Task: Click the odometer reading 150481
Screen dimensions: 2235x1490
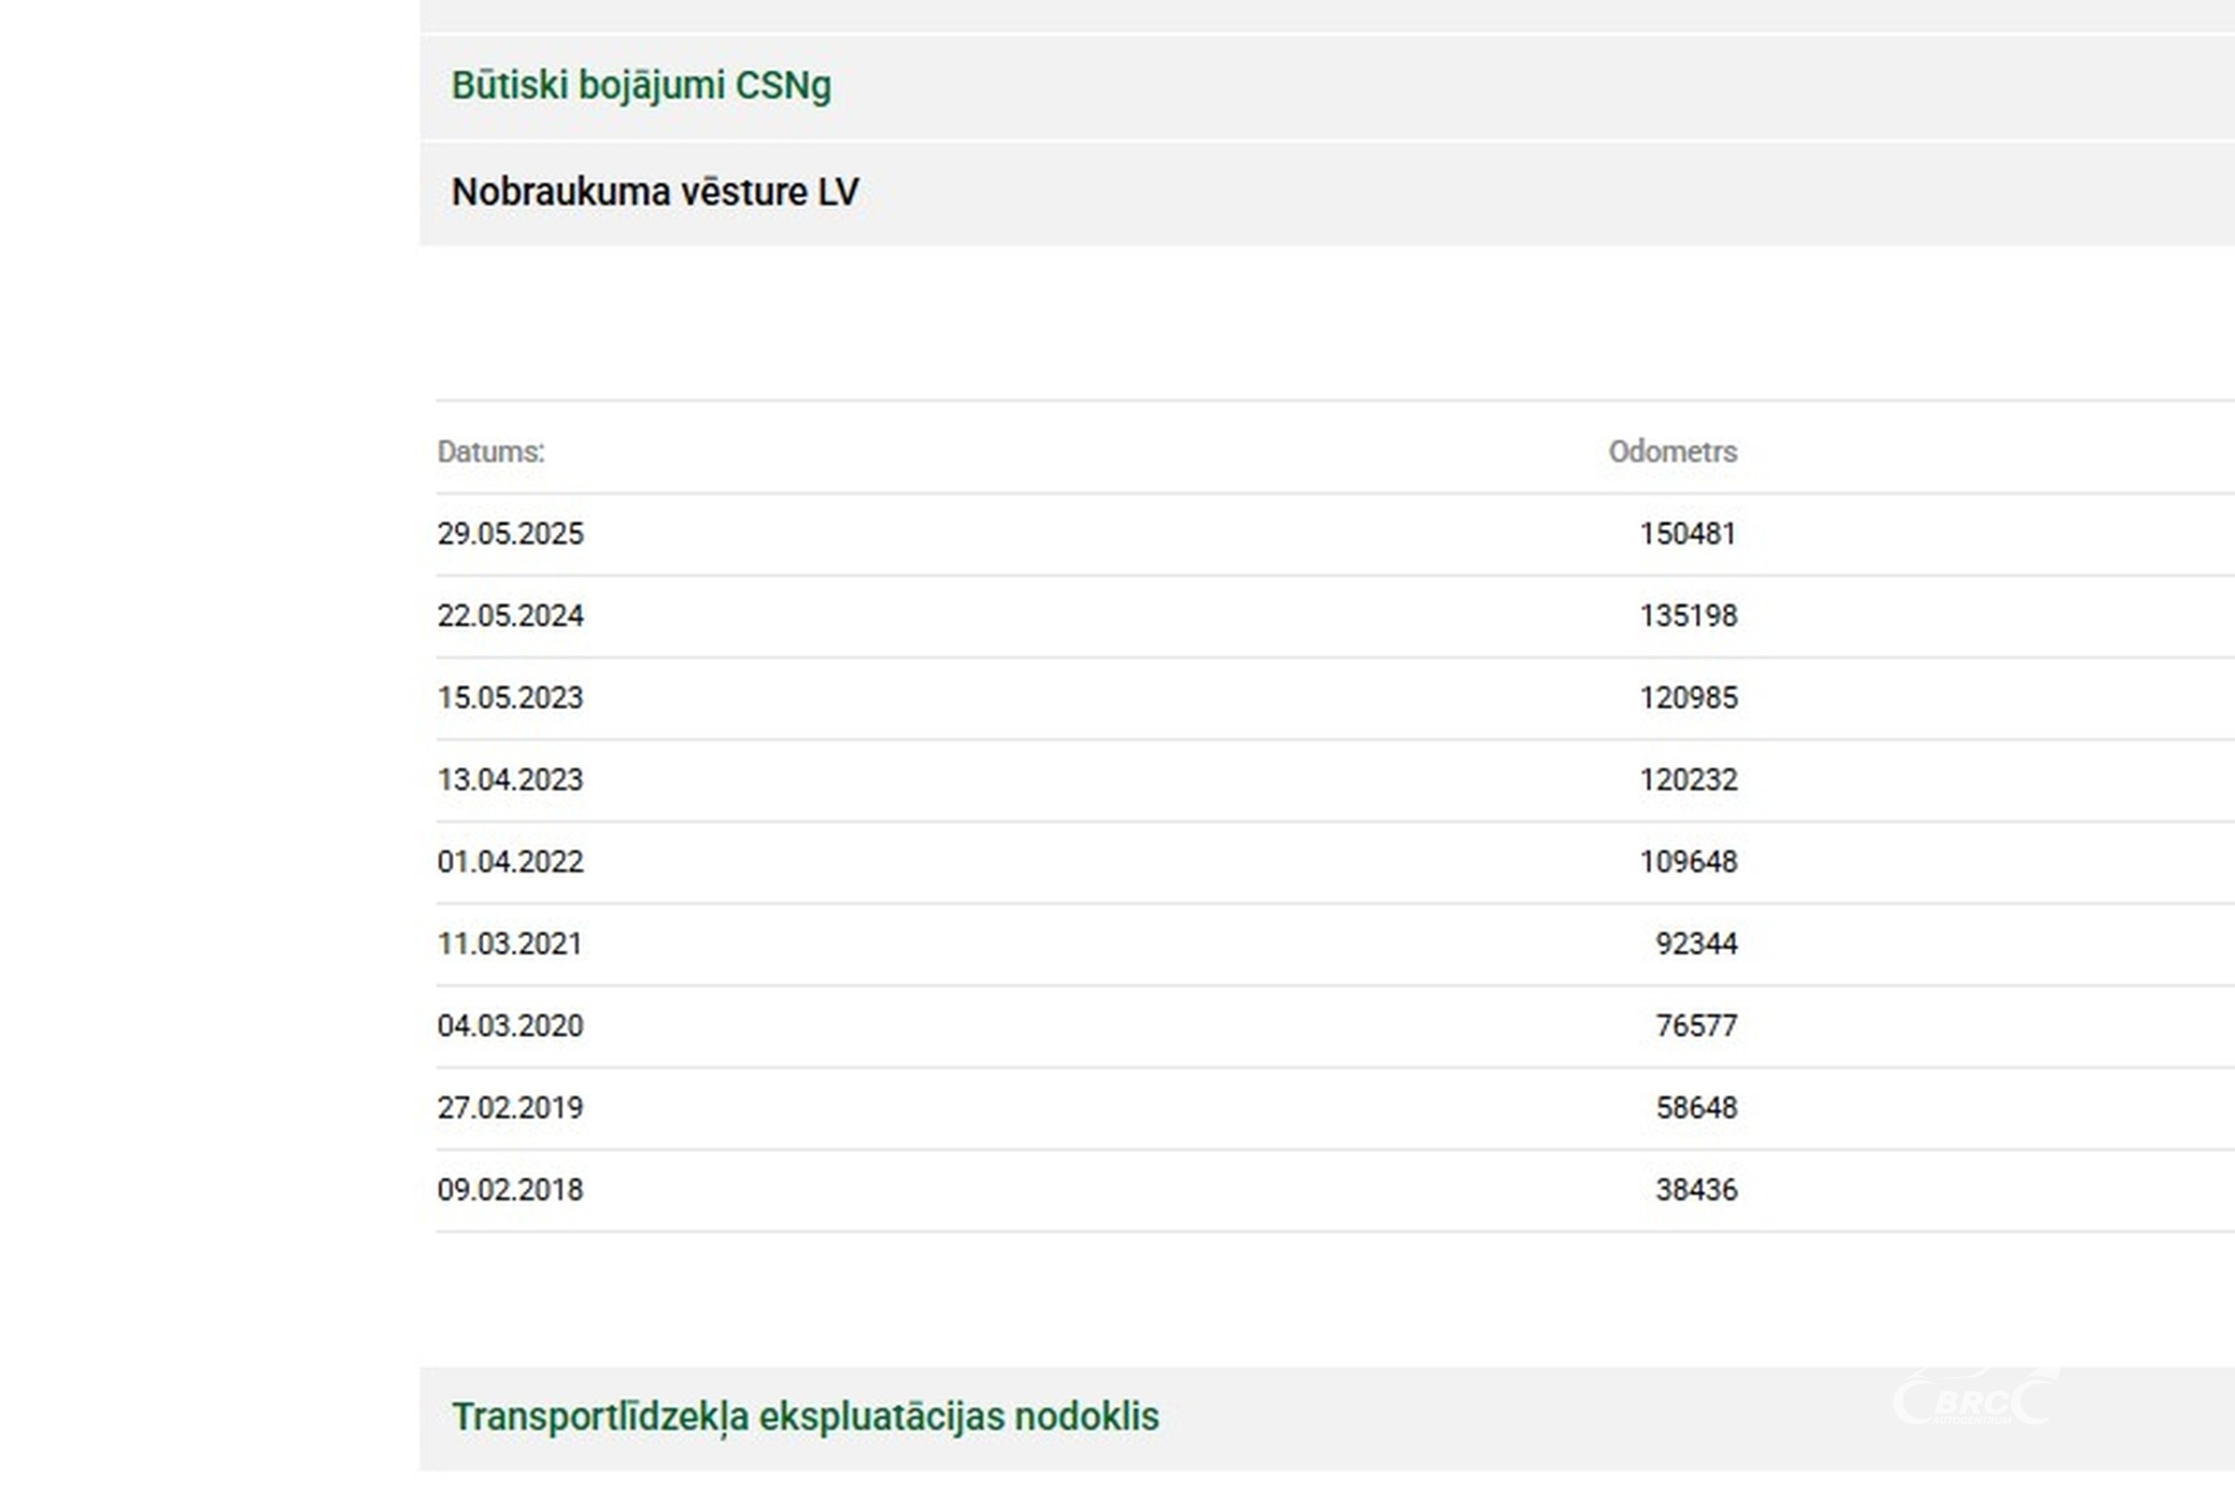Action: coord(1687,534)
